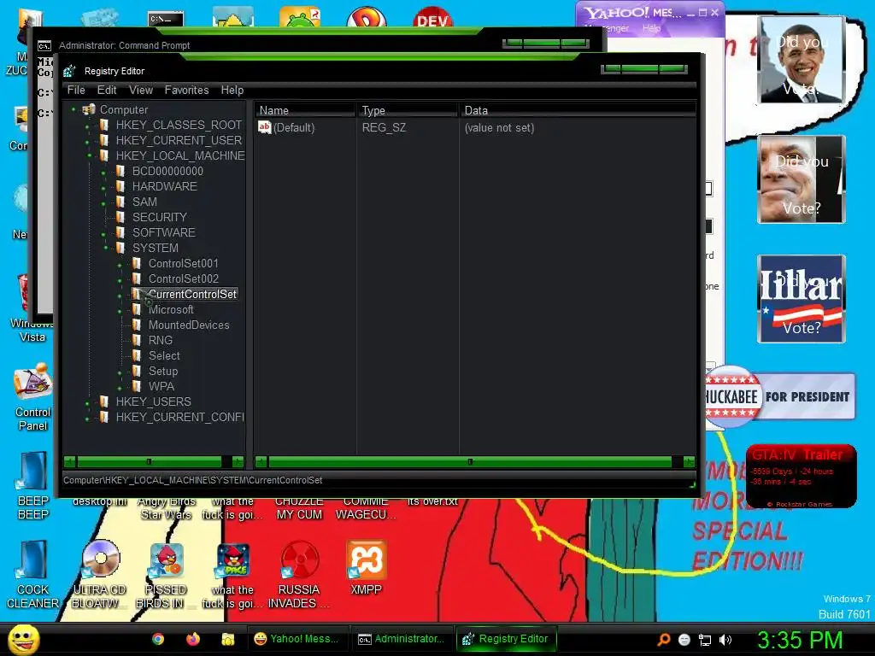Launch Chrome from the taskbar
This screenshot has height=656, width=875.
click(x=158, y=639)
